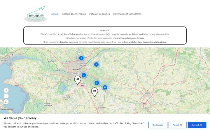The height and width of the screenshot is (131, 210).
Task: Open Partenaires et Liens Utiles
Action: point(127,14)
